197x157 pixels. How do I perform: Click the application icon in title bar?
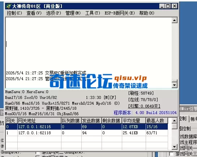point(8,6)
